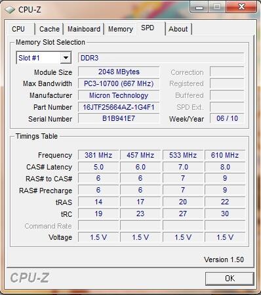Image resolution: width=261 pixels, height=295 pixels.
Task: Close the CPU-Z window
Action: [241, 7]
